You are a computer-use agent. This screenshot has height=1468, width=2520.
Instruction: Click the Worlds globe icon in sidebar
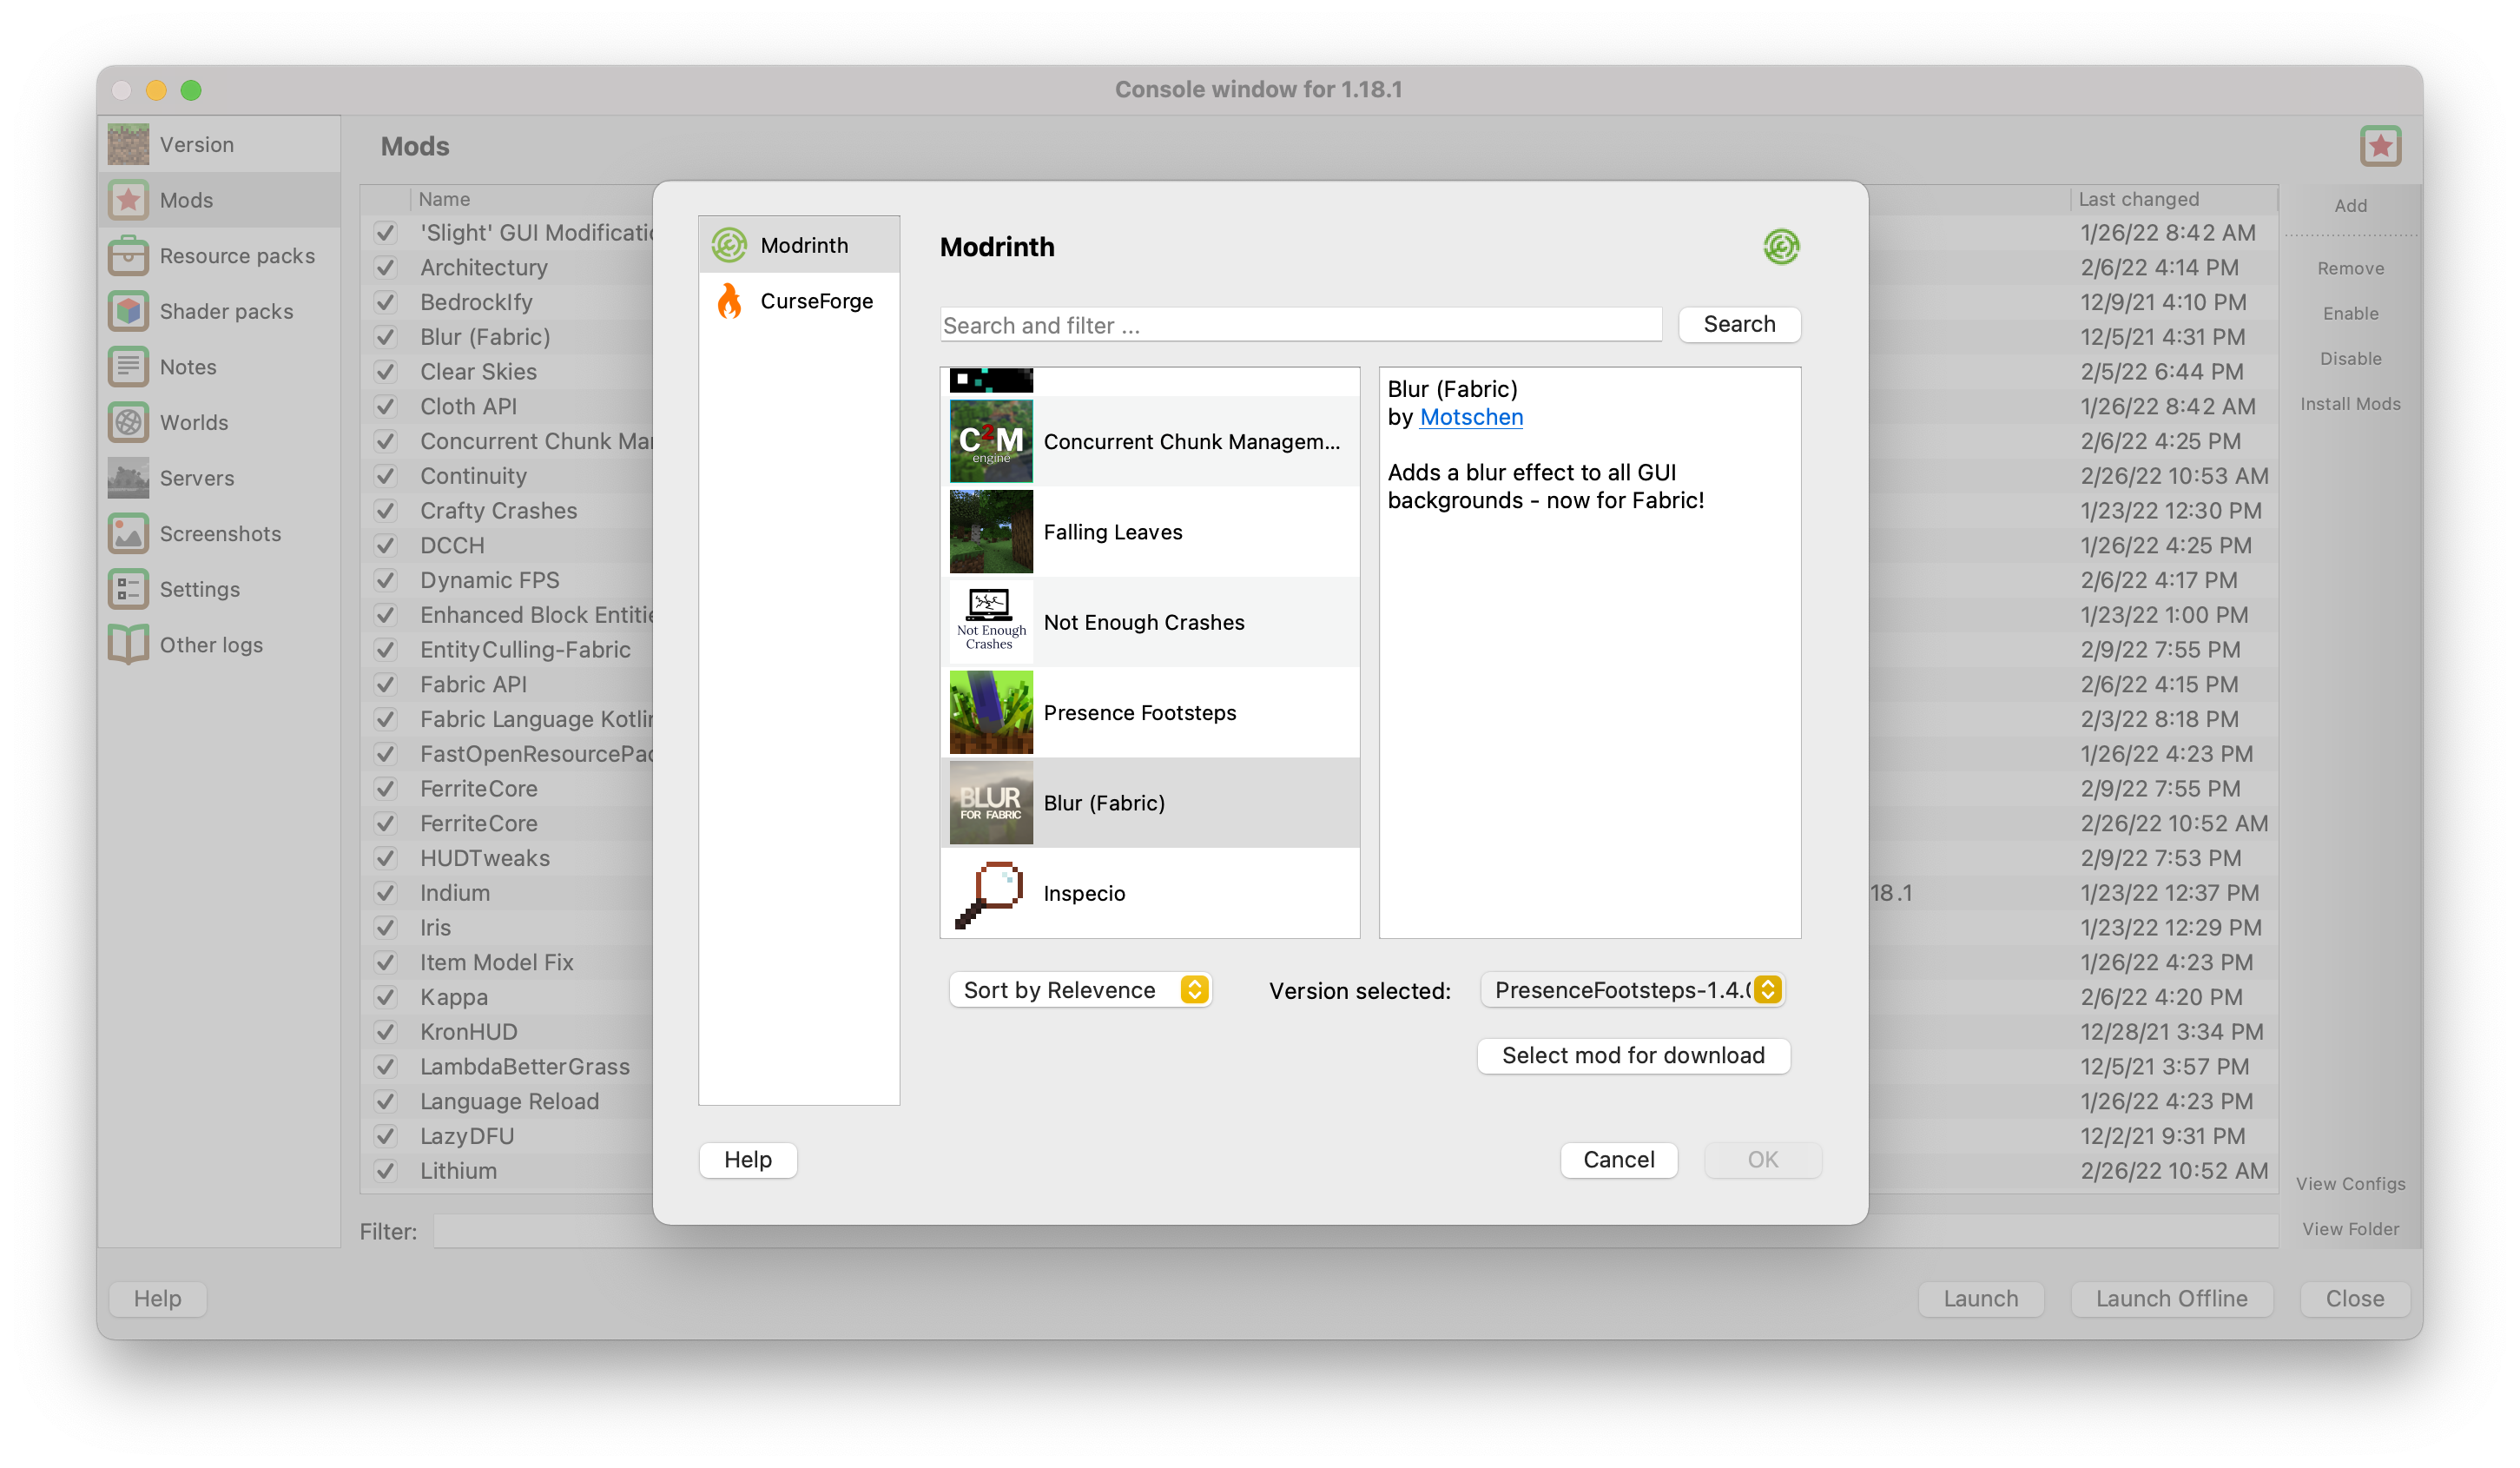pos(128,422)
